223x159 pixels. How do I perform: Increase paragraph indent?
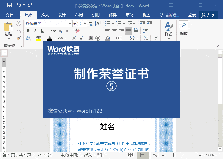[150, 24]
